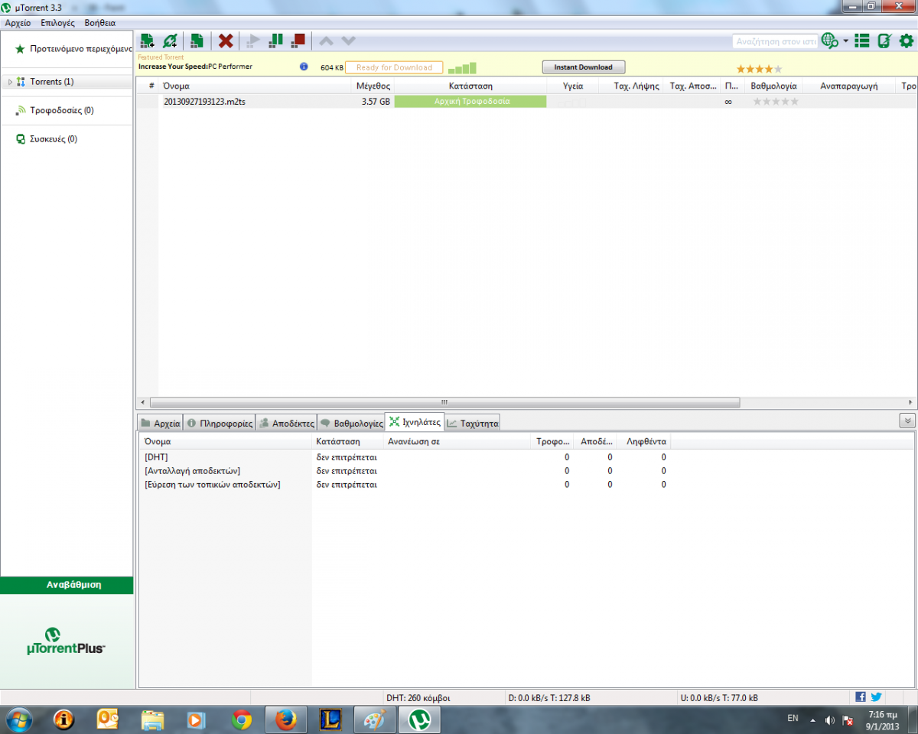918x734 pixels.
Task: Sort by the Αναπαραγωγή column header
Action: click(x=848, y=86)
